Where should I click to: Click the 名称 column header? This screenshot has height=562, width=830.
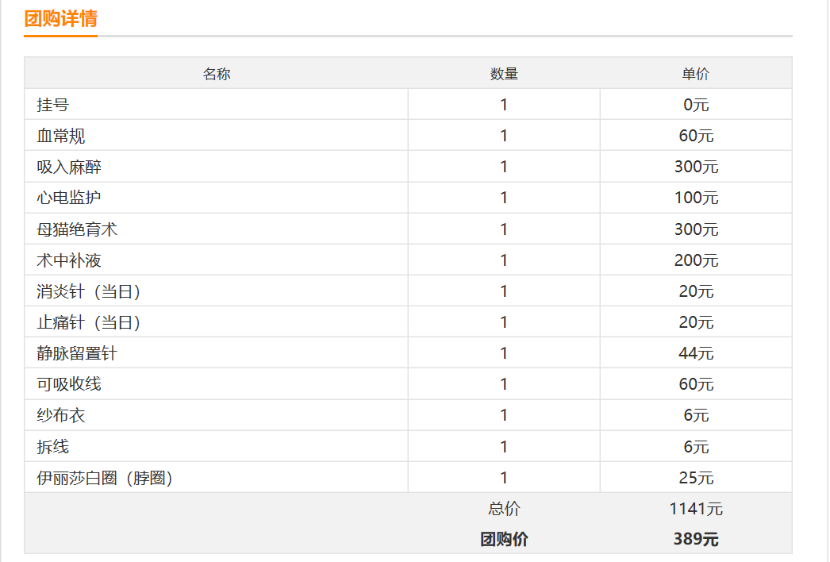pyautogui.click(x=217, y=74)
